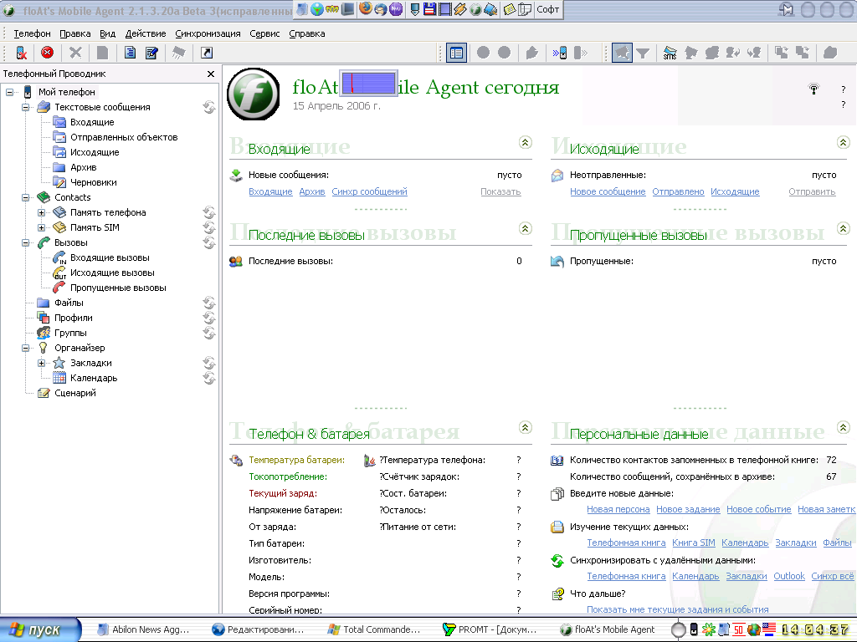
Task: Open the Справка menu
Action: pyautogui.click(x=306, y=33)
